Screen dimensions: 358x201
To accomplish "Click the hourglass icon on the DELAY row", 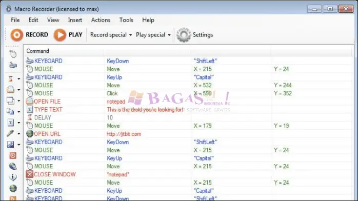I will pyautogui.click(x=29, y=117).
